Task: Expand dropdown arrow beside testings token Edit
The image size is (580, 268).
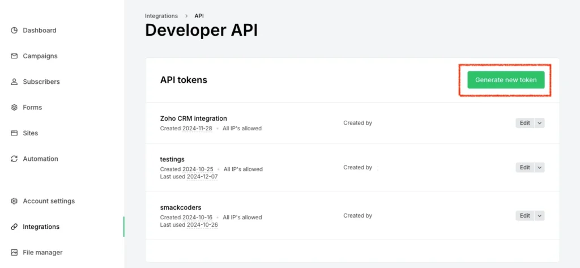Action: coord(539,167)
